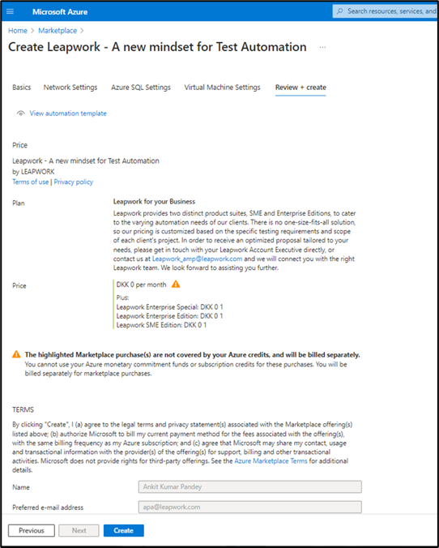Open the hamburger portal menu
Image resolution: width=439 pixels, height=548 pixels.
coord(11,11)
